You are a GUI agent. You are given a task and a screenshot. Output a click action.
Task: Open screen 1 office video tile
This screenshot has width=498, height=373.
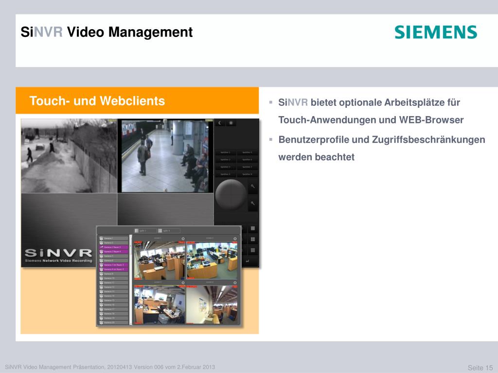tap(160, 260)
